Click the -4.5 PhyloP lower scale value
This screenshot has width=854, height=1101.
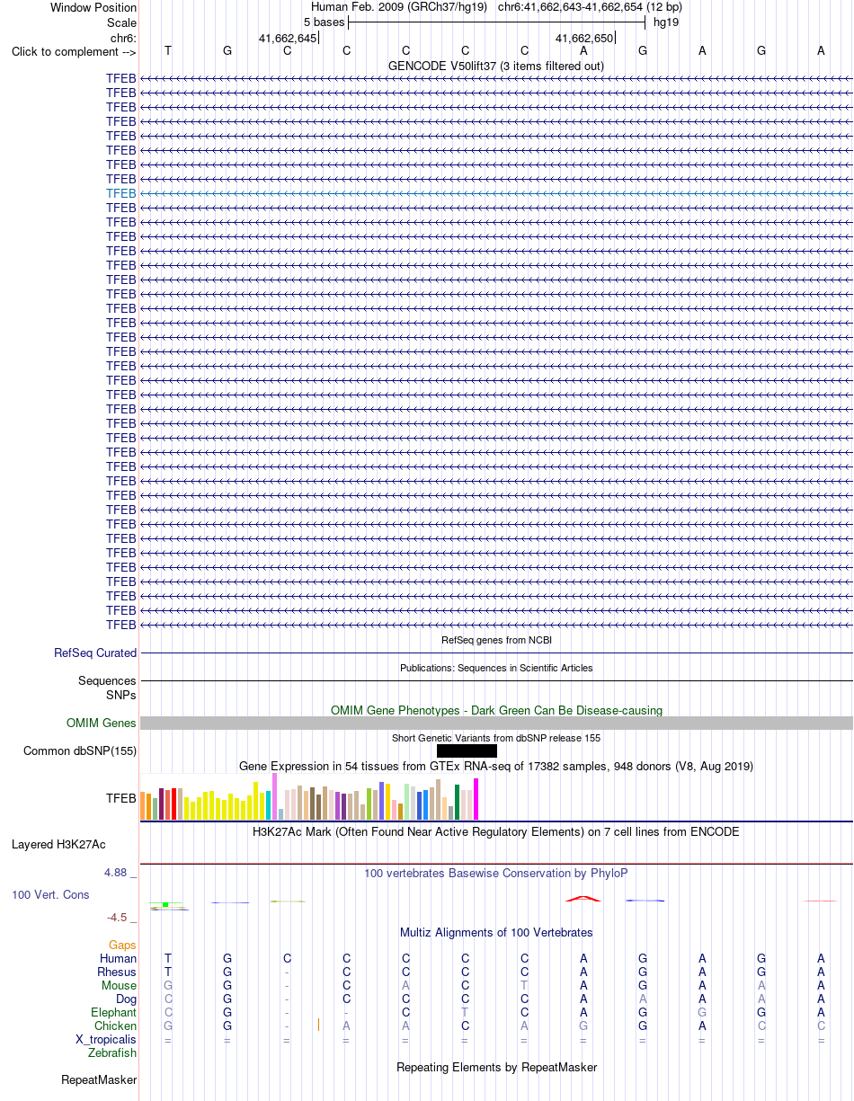(119, 918)
